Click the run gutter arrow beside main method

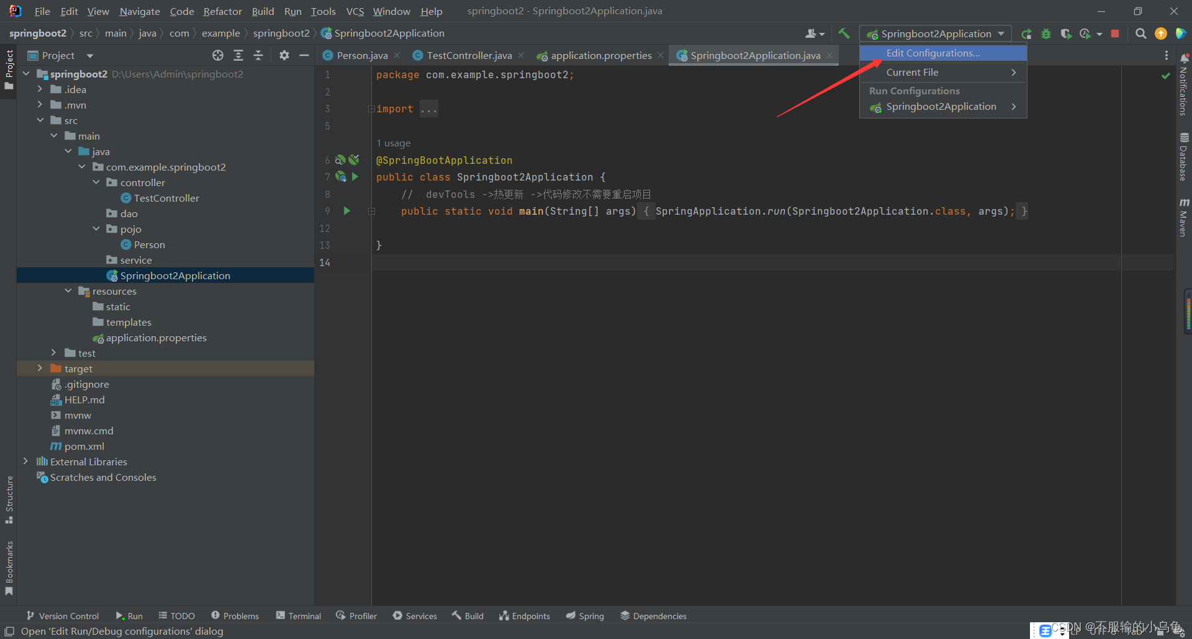point(347,211)
